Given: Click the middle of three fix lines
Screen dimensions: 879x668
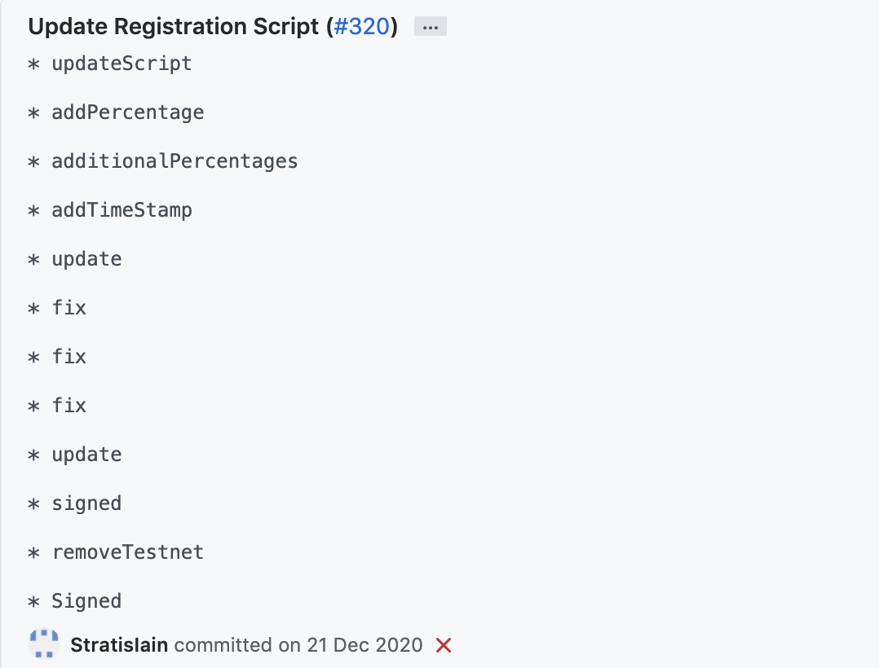Looking at the screenshot, I should pyautogui.click(x=68, y=357).
